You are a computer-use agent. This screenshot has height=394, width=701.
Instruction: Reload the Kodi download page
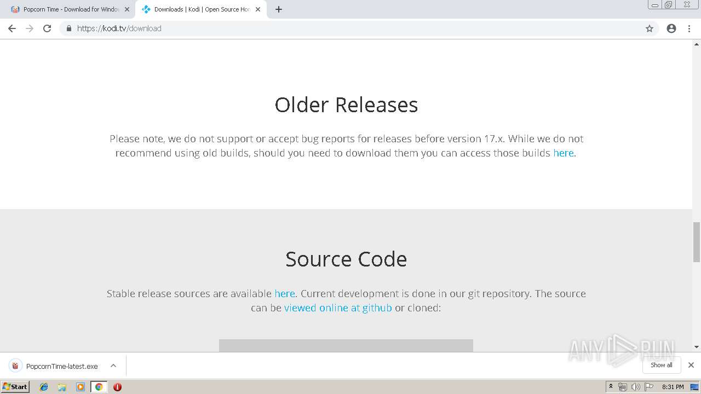coord(47,28)
